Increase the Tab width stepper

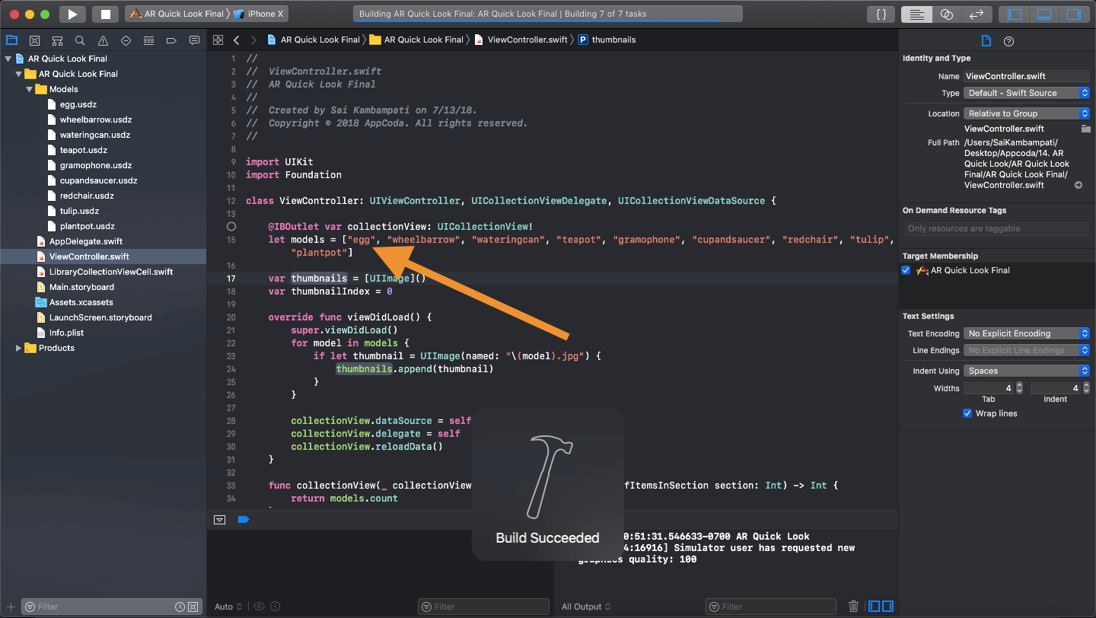coord(1019,385)
